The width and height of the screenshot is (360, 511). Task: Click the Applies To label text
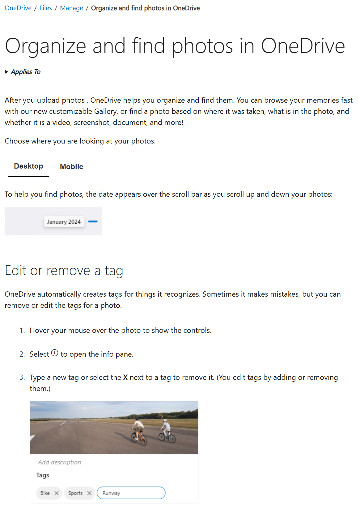tap(26, 72)
